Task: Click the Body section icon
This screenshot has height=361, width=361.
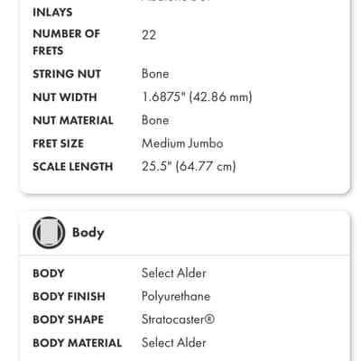Action: [49, 233]
